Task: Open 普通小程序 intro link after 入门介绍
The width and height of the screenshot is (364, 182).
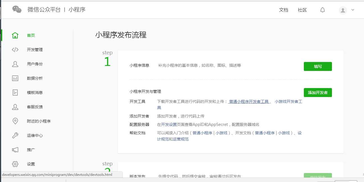Action: pos(202,133)
